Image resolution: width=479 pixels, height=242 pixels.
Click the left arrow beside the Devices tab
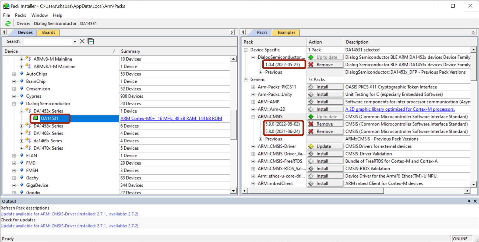(4, 32)
